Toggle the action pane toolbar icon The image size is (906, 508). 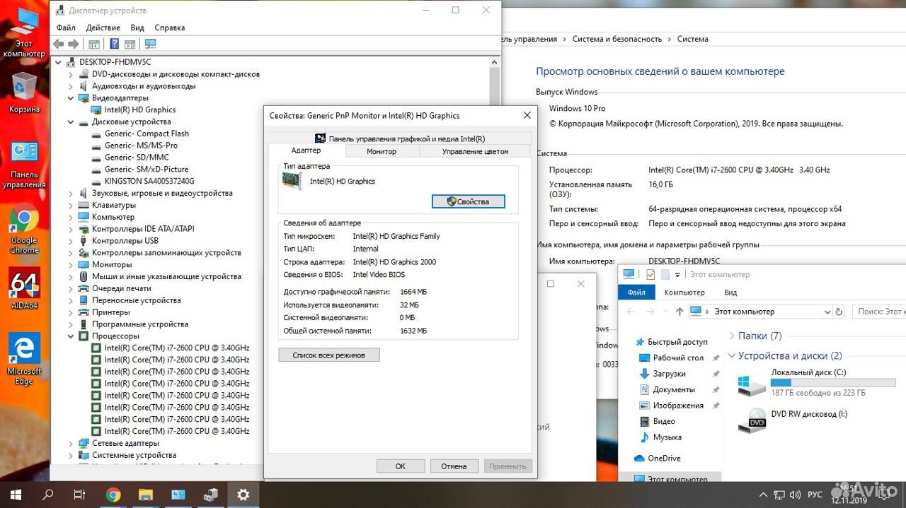(129, 44)
